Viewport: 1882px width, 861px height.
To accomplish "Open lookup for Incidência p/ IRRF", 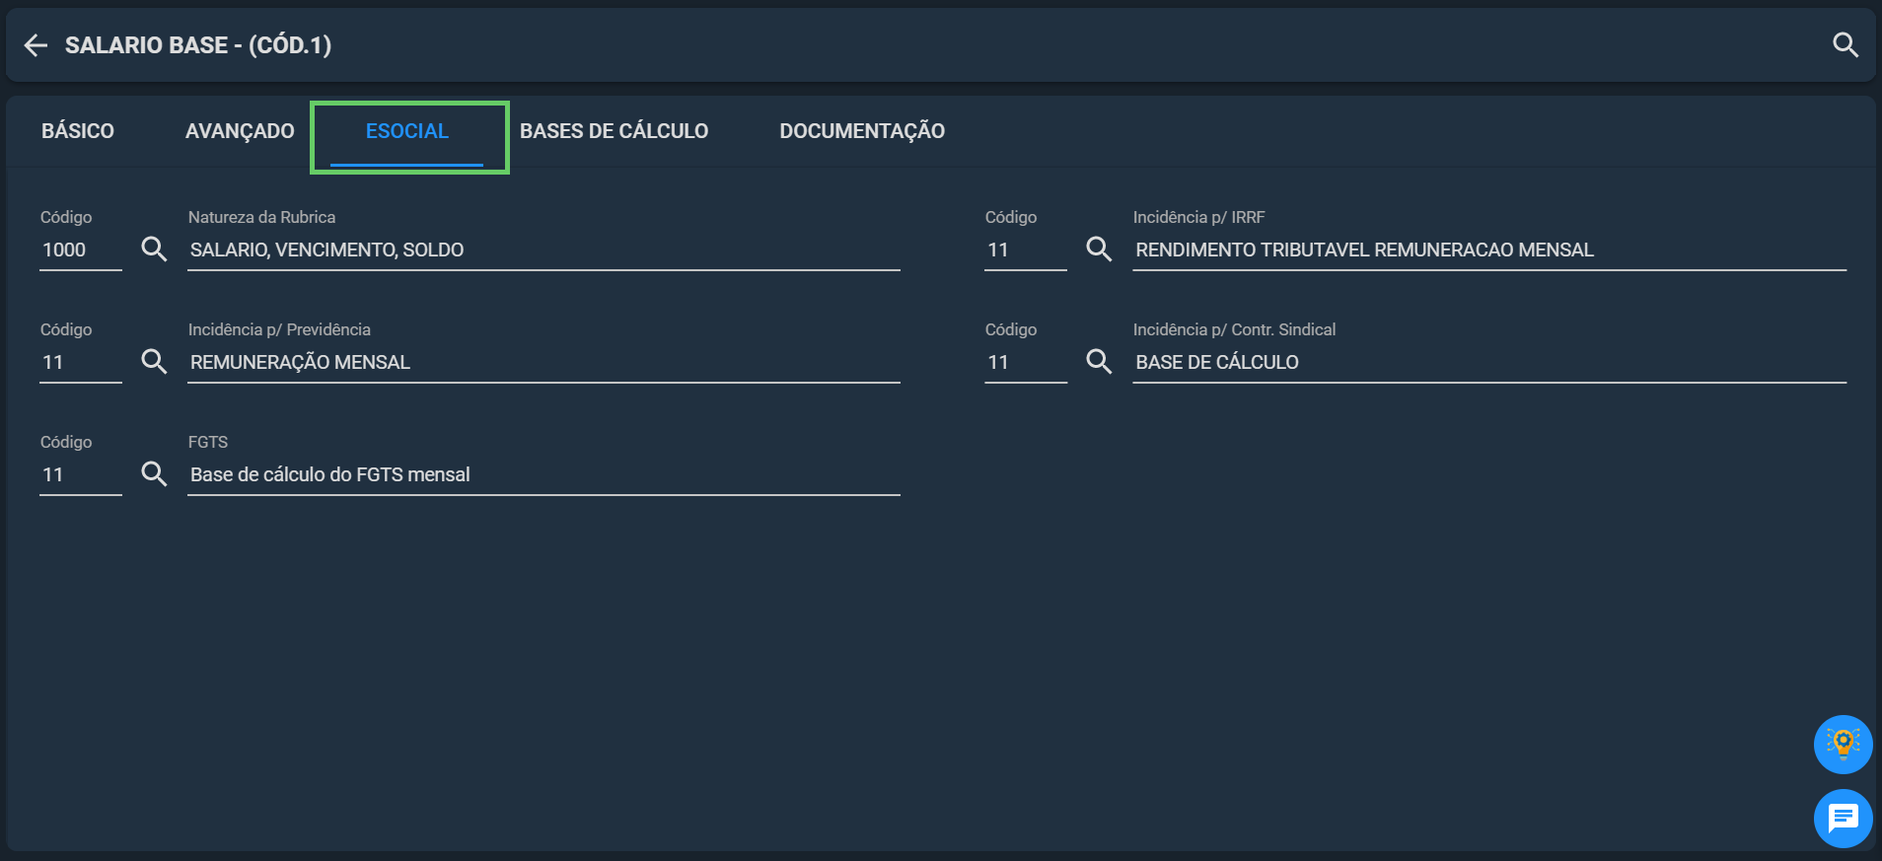I will point(1099,249).
